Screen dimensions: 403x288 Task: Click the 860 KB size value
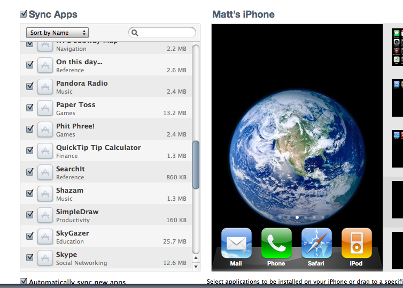pos(176,177)
